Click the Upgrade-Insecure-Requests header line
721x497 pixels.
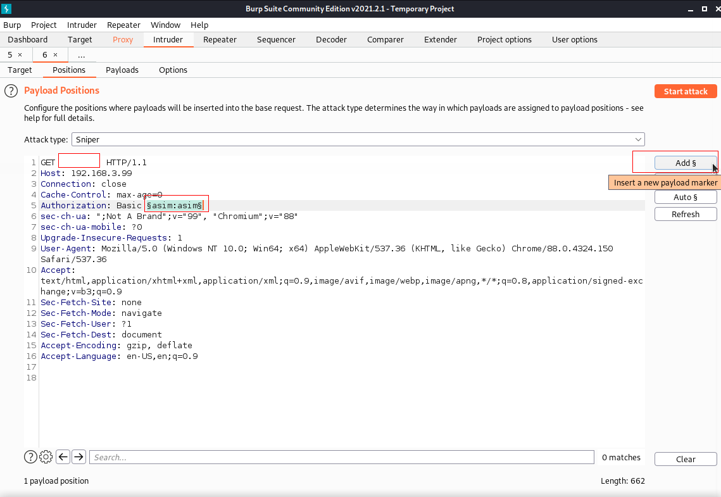pyautogui.click(x=111, y=237)
